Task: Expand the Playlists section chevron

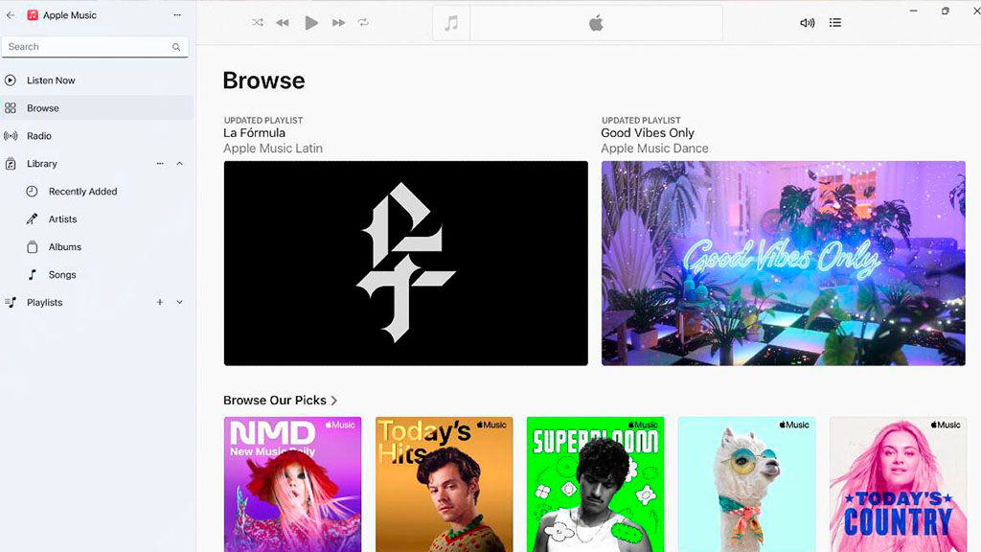Action: coord(179,302)
